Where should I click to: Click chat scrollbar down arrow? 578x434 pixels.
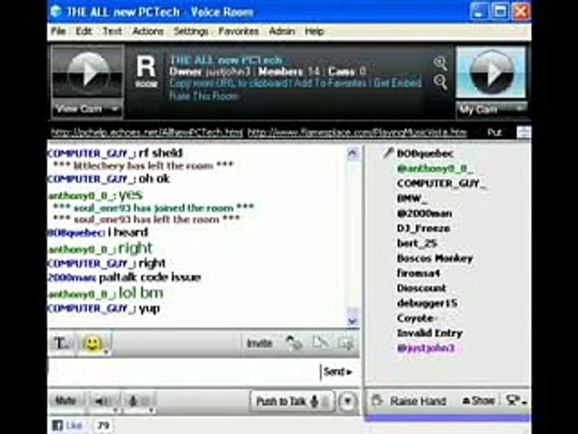[353, 320]
